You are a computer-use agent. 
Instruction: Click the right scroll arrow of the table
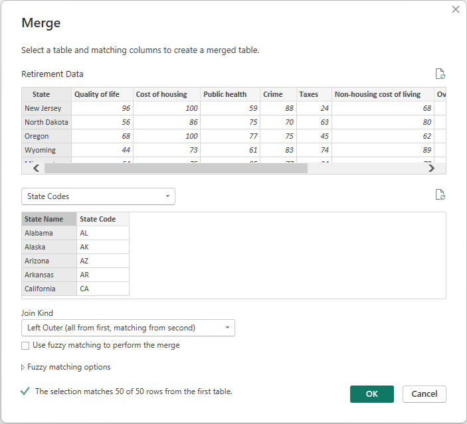(431, 169)
